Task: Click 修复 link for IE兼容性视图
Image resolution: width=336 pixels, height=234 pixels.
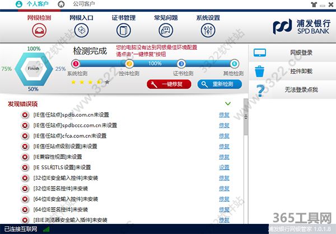Action: tap(224, 157)
